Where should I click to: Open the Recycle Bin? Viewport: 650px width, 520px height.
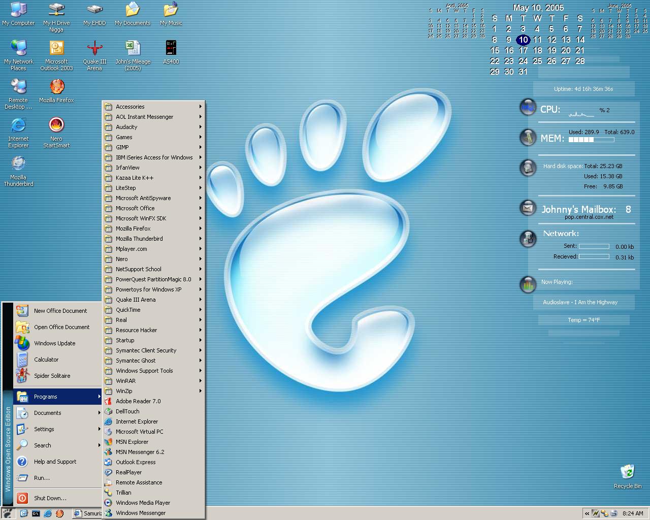pyautogui.click(x=628, y=476)
